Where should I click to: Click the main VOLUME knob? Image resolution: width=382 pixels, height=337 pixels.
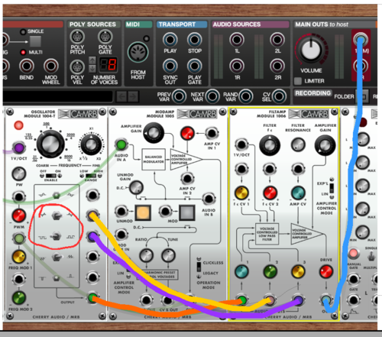point(311,50)
